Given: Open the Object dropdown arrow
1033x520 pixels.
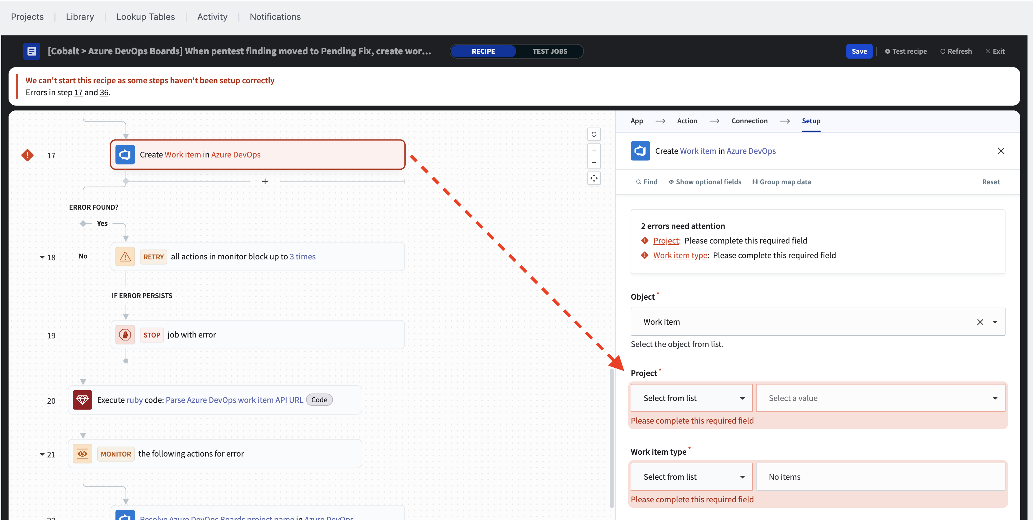Looking at the screenshot, I should 995,322.
